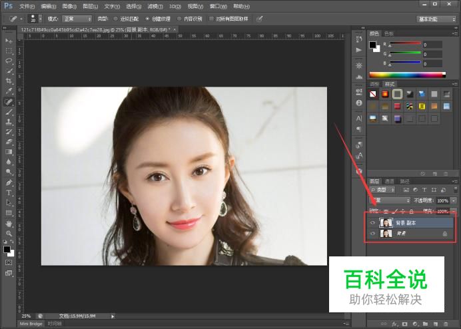Click the Spot Healing Brush tool
This screenshot has width=461, height=329.
9,102
